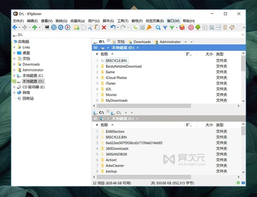Click the red concentric-circles toolbar icon
The width and height of the screenshot is (257, 197).
(x=191, y=27)
